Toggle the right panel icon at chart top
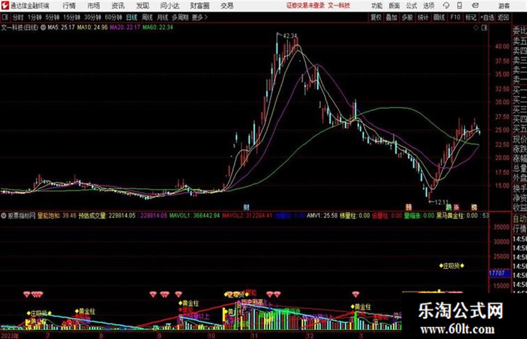Image resolution: width=527 pixels, height=339 pixels. pyautogui.click(x=484, y=28)
